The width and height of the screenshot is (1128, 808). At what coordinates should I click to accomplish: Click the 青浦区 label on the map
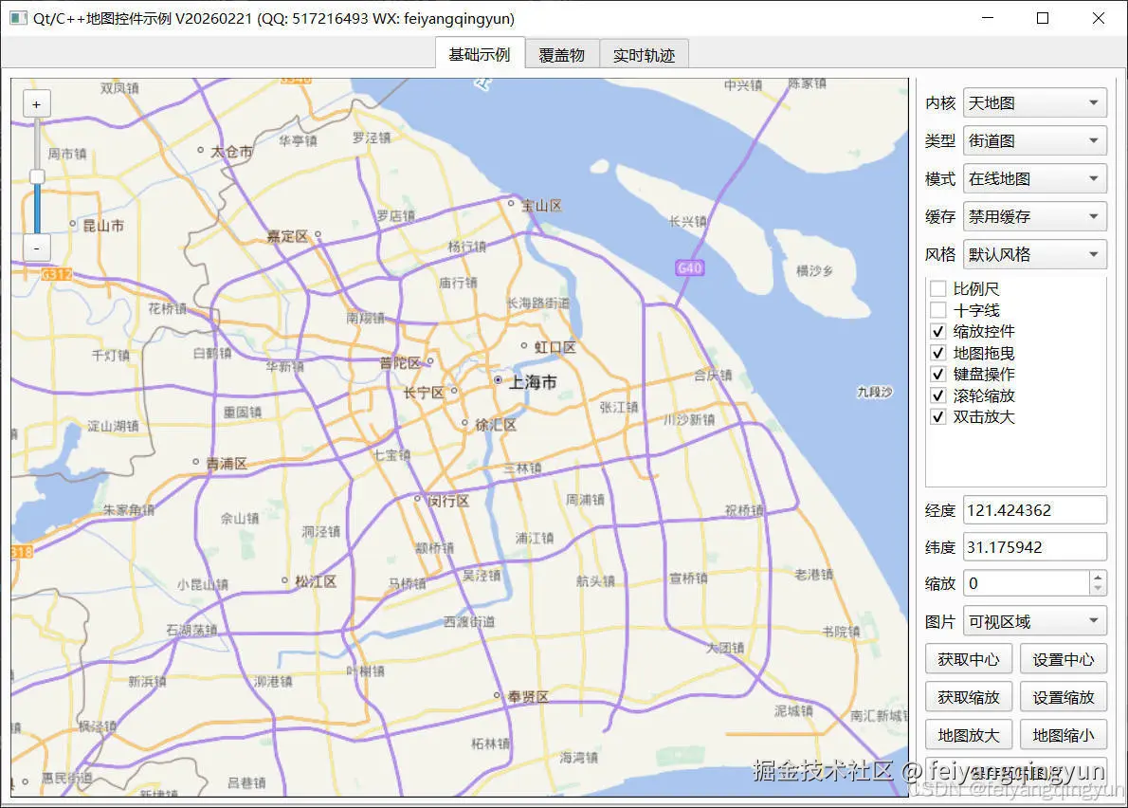click(227, 464)
